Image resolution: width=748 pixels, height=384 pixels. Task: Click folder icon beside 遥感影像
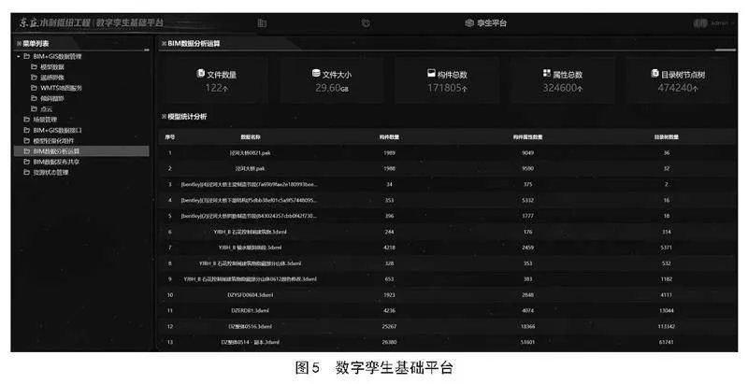point(34,78)
